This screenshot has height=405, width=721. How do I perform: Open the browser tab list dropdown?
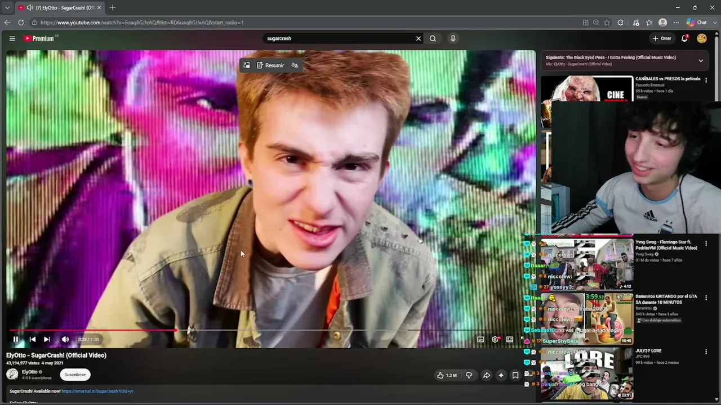[7, 8]
